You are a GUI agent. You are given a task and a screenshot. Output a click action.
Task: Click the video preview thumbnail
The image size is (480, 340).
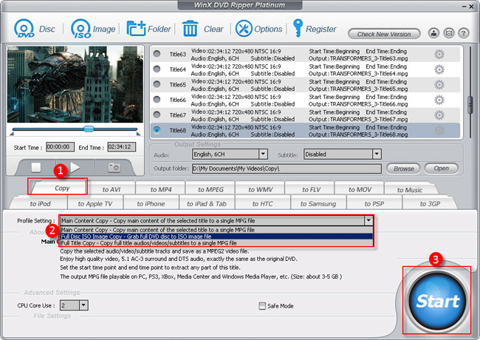[75, 84]
